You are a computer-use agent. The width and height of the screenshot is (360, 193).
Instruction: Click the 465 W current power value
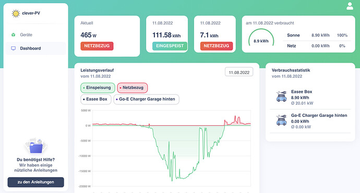(x=88, y=35)
